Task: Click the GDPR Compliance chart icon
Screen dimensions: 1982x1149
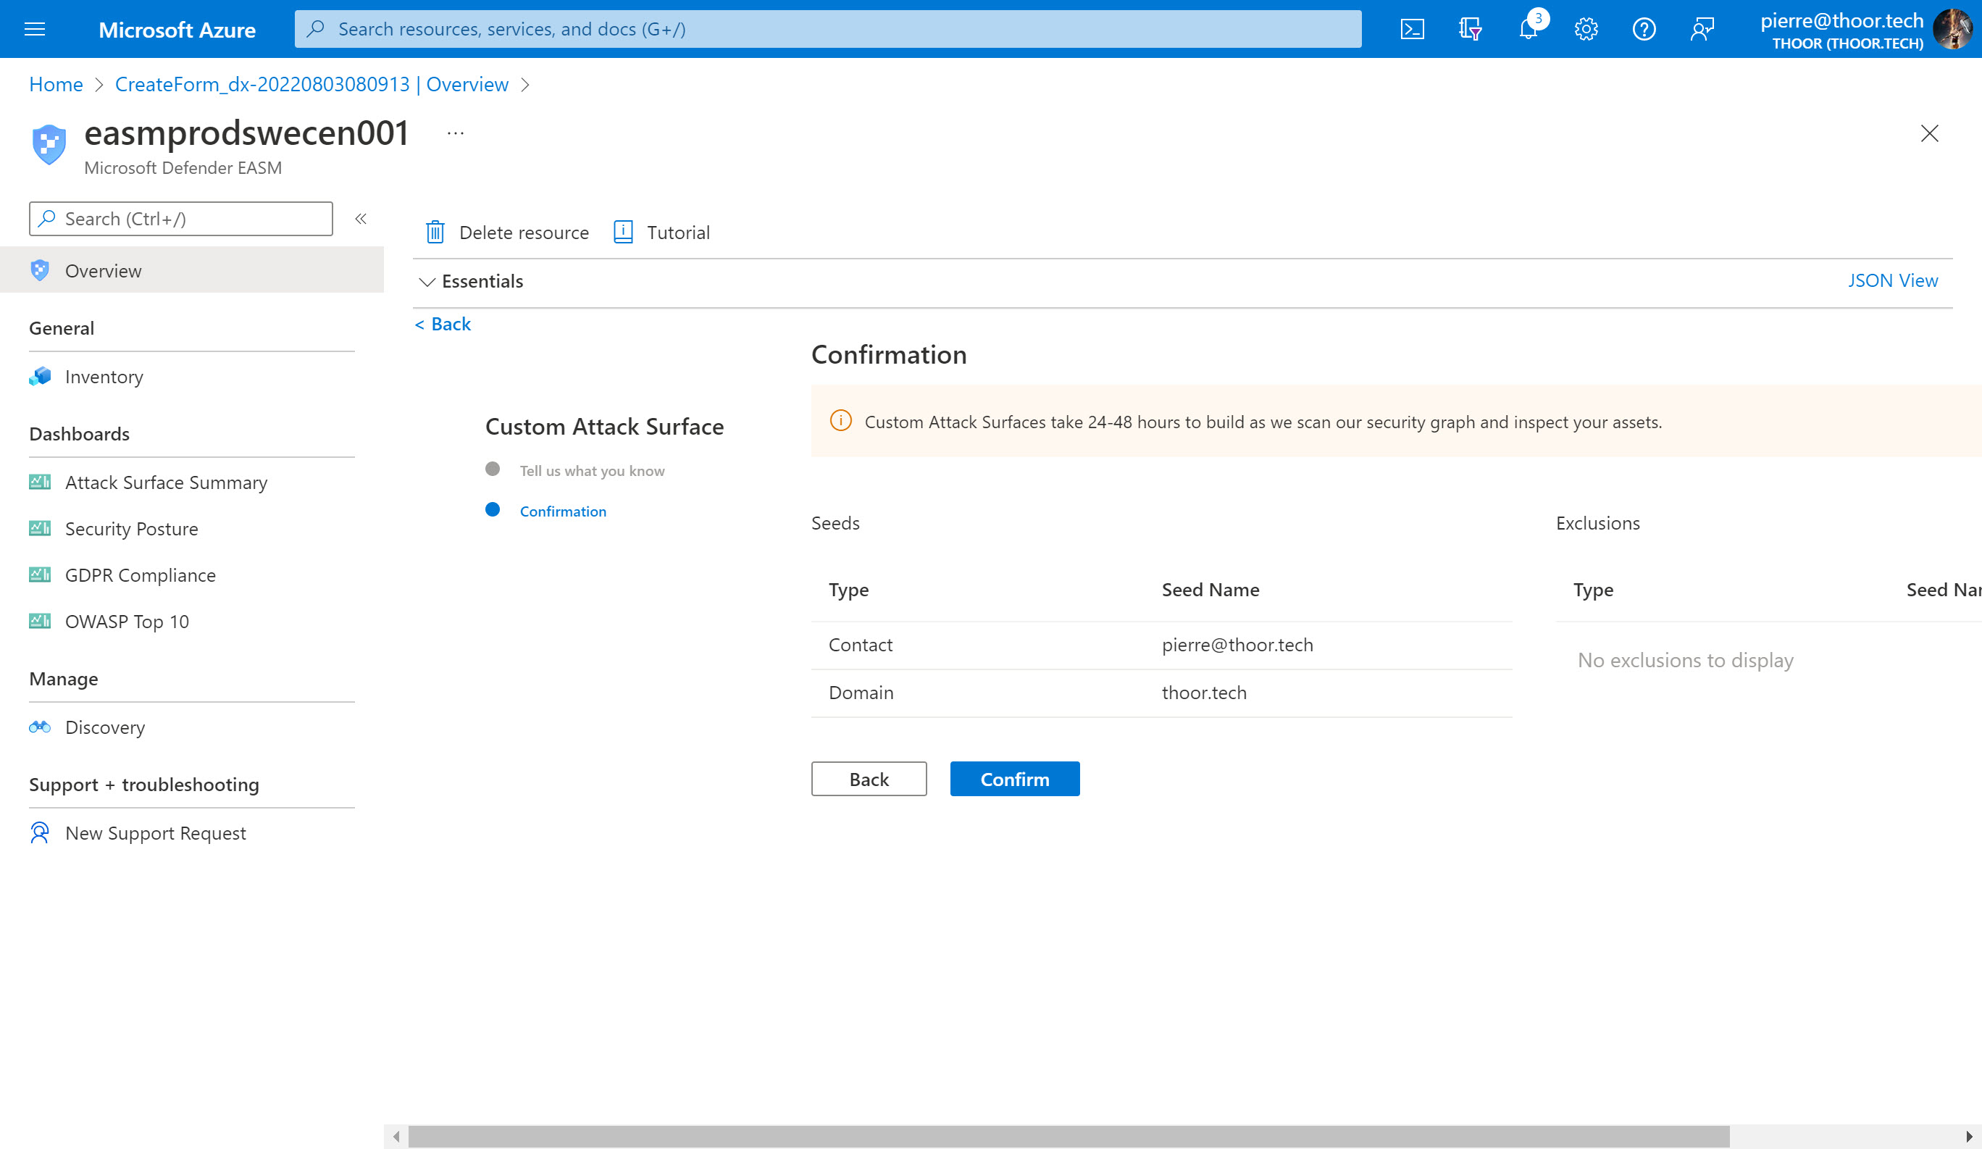Action: pos(40,575)
